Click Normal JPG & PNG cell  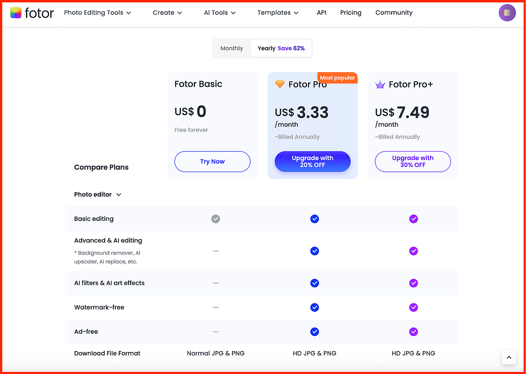[216, 353]
